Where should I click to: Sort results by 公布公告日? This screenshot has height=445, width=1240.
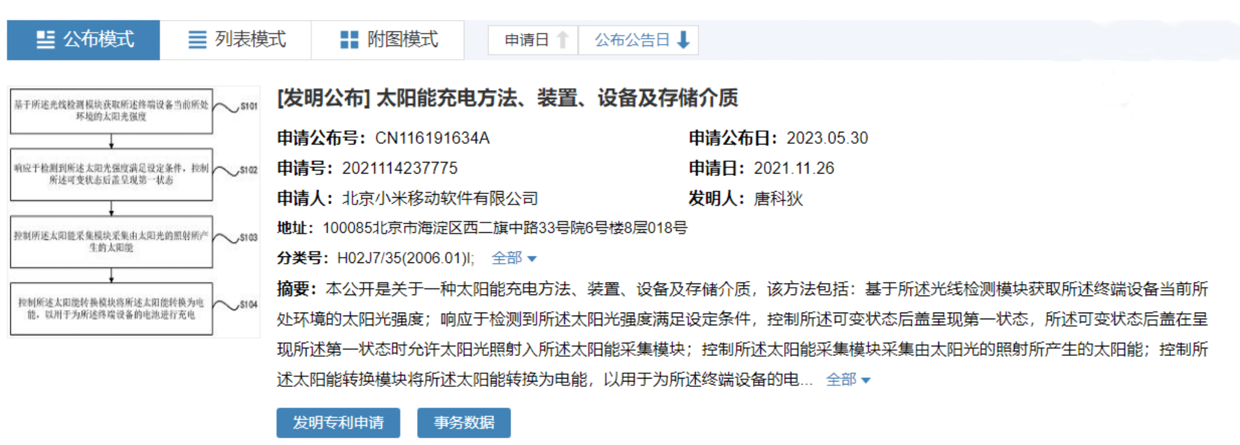click(632, 40)
